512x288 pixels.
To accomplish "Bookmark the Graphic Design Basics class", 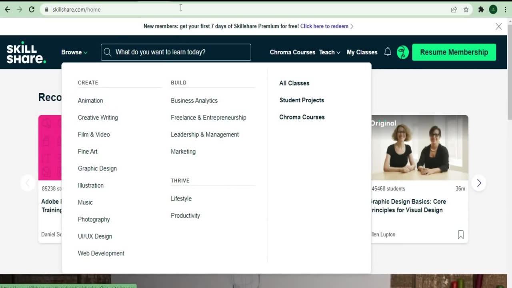I will pos(461,235).
